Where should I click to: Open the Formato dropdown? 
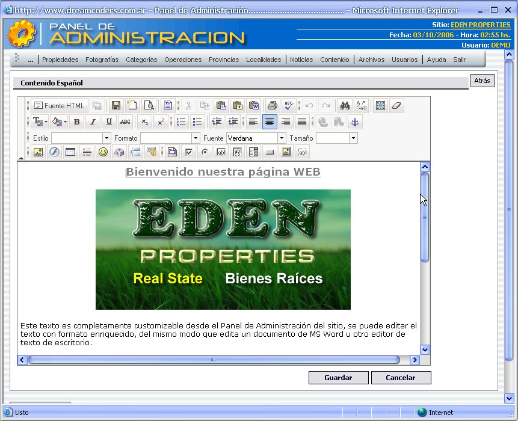tap(196, 138)
